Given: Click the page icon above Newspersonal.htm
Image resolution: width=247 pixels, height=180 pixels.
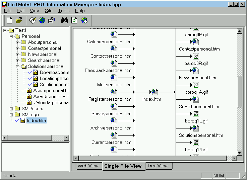Looking at the screenshot, I should click(x=195, y=71).
